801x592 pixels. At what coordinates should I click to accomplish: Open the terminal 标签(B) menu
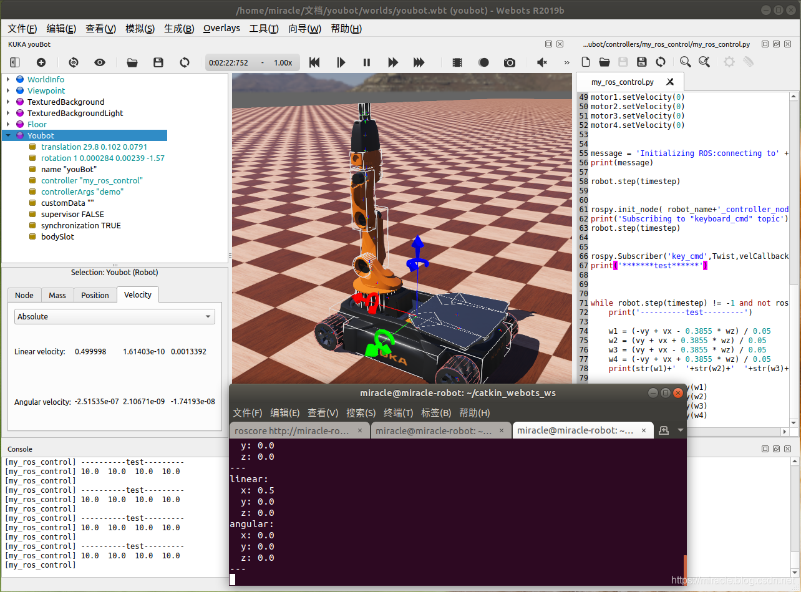point(437,413)
